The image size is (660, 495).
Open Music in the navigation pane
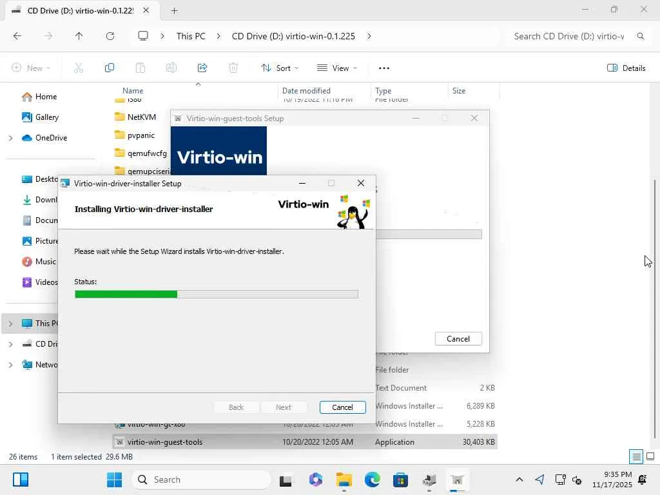tap(39, 262)
